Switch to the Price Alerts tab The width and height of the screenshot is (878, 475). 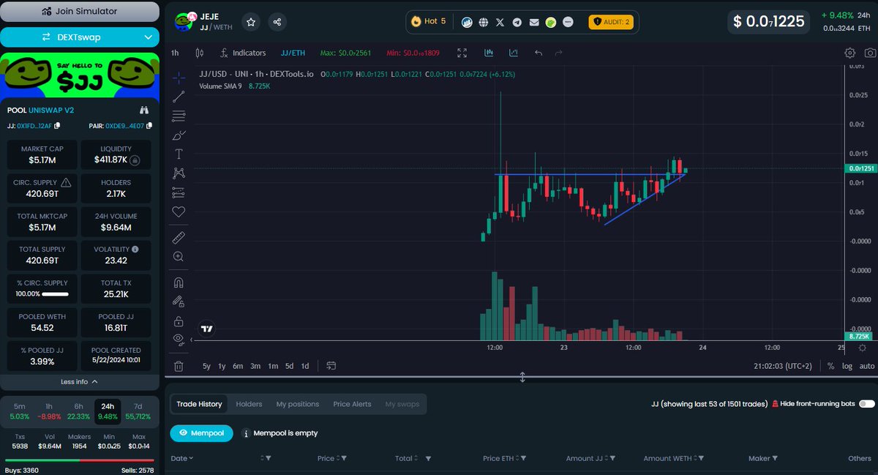(352, 404)
